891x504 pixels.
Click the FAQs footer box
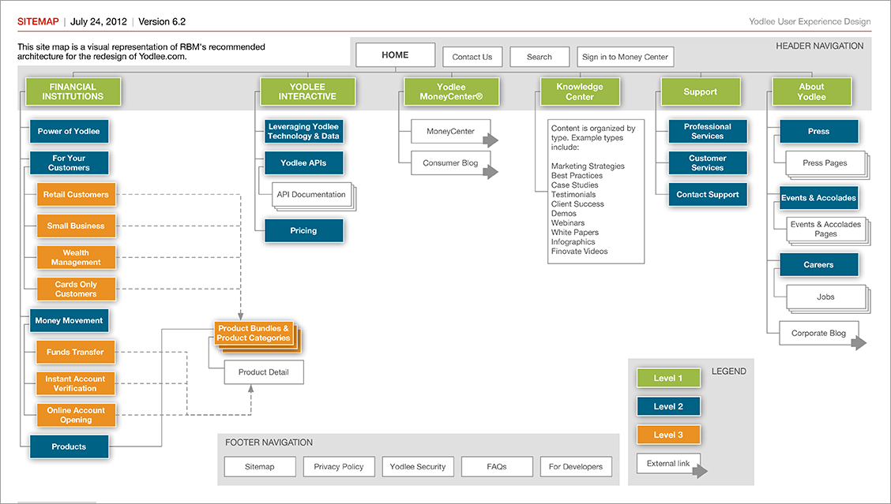click(x=497, y=467)
